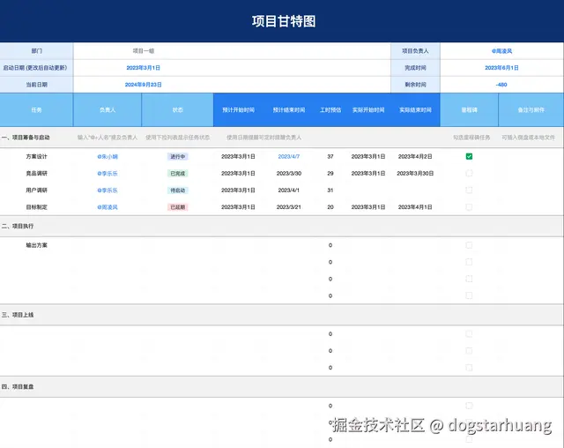
Task: Click hint text 可插入微盘或本地文件
Action: point(529,138)
